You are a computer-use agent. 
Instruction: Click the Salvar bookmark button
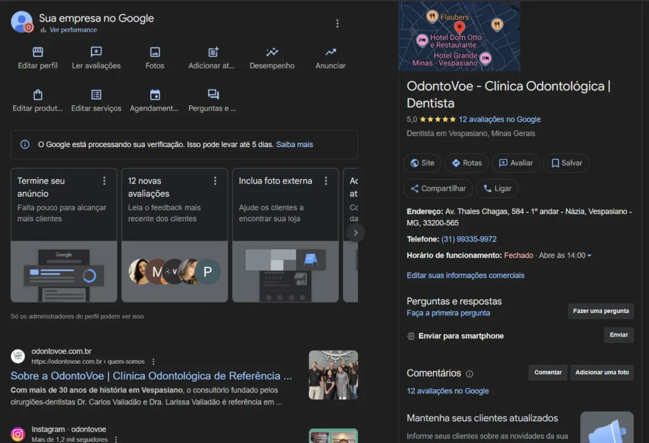click(x=566, y=163)
